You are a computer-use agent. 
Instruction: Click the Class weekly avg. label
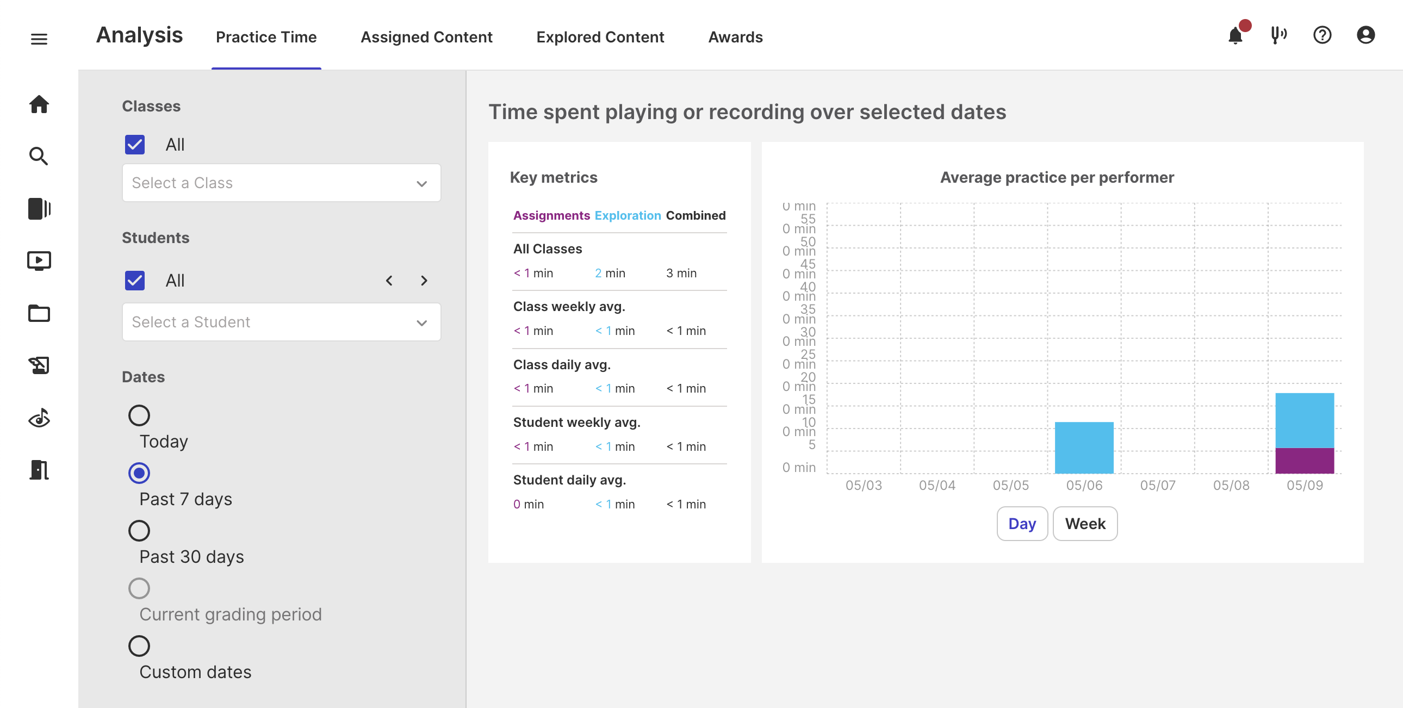[569, 307]
